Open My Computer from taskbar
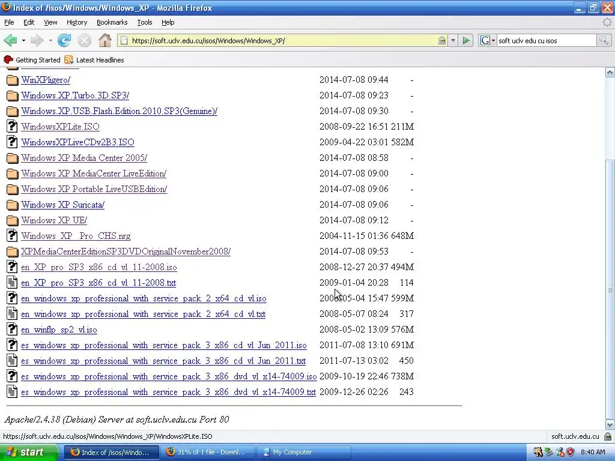615x461 pixels. tap(303, 453)
